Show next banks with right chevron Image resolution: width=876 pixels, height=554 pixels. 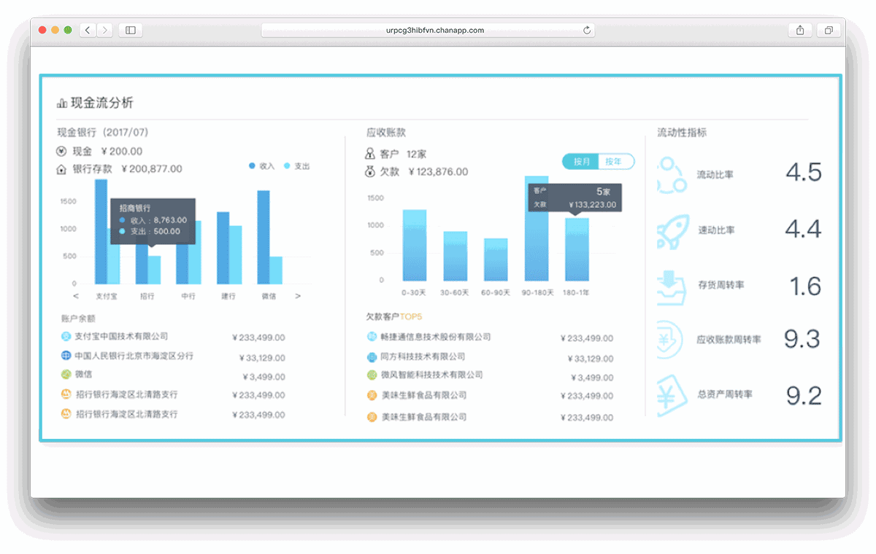tap(298, 297)
